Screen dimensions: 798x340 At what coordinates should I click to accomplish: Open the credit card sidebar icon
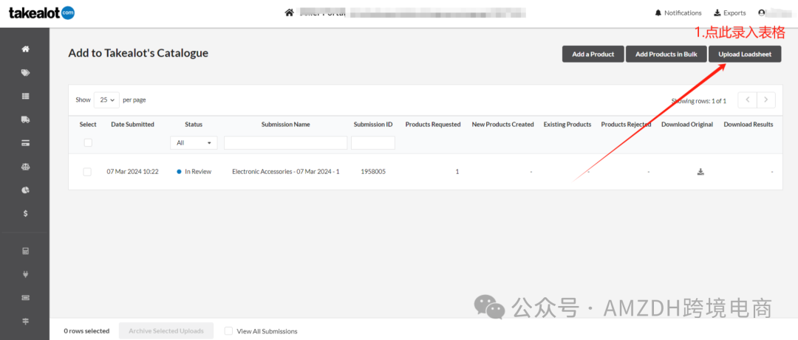[25, 143]
